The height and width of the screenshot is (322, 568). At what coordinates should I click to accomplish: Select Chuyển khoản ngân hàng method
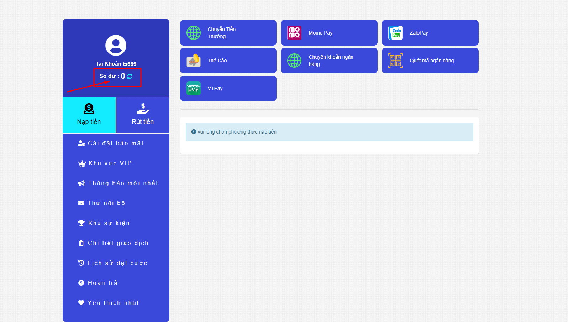click(329, 61)
